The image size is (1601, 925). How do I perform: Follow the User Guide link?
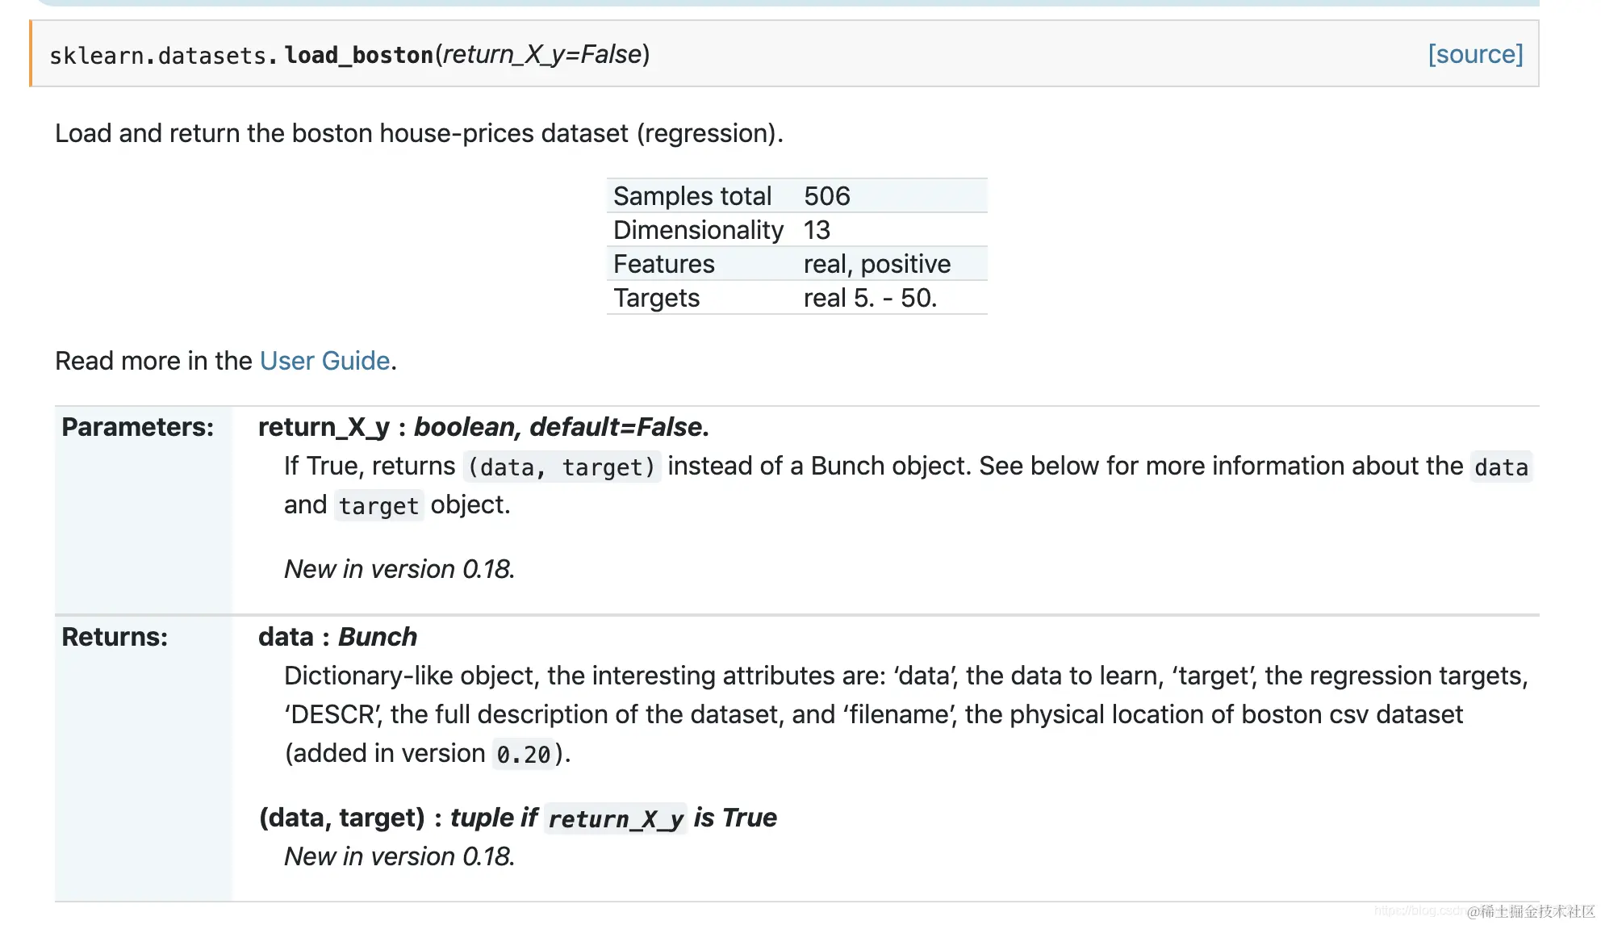point(324,361)
